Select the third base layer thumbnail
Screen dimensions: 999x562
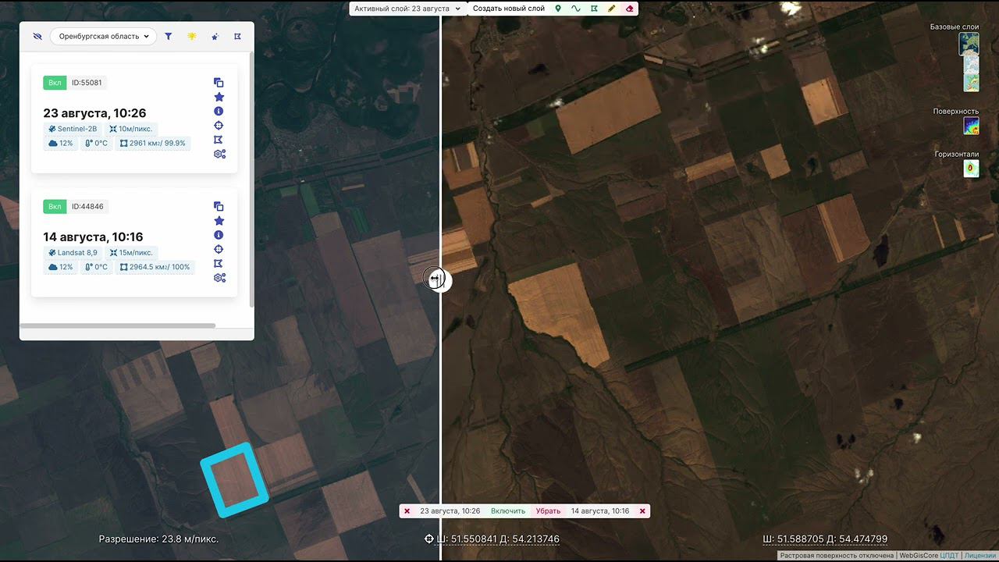971,83
